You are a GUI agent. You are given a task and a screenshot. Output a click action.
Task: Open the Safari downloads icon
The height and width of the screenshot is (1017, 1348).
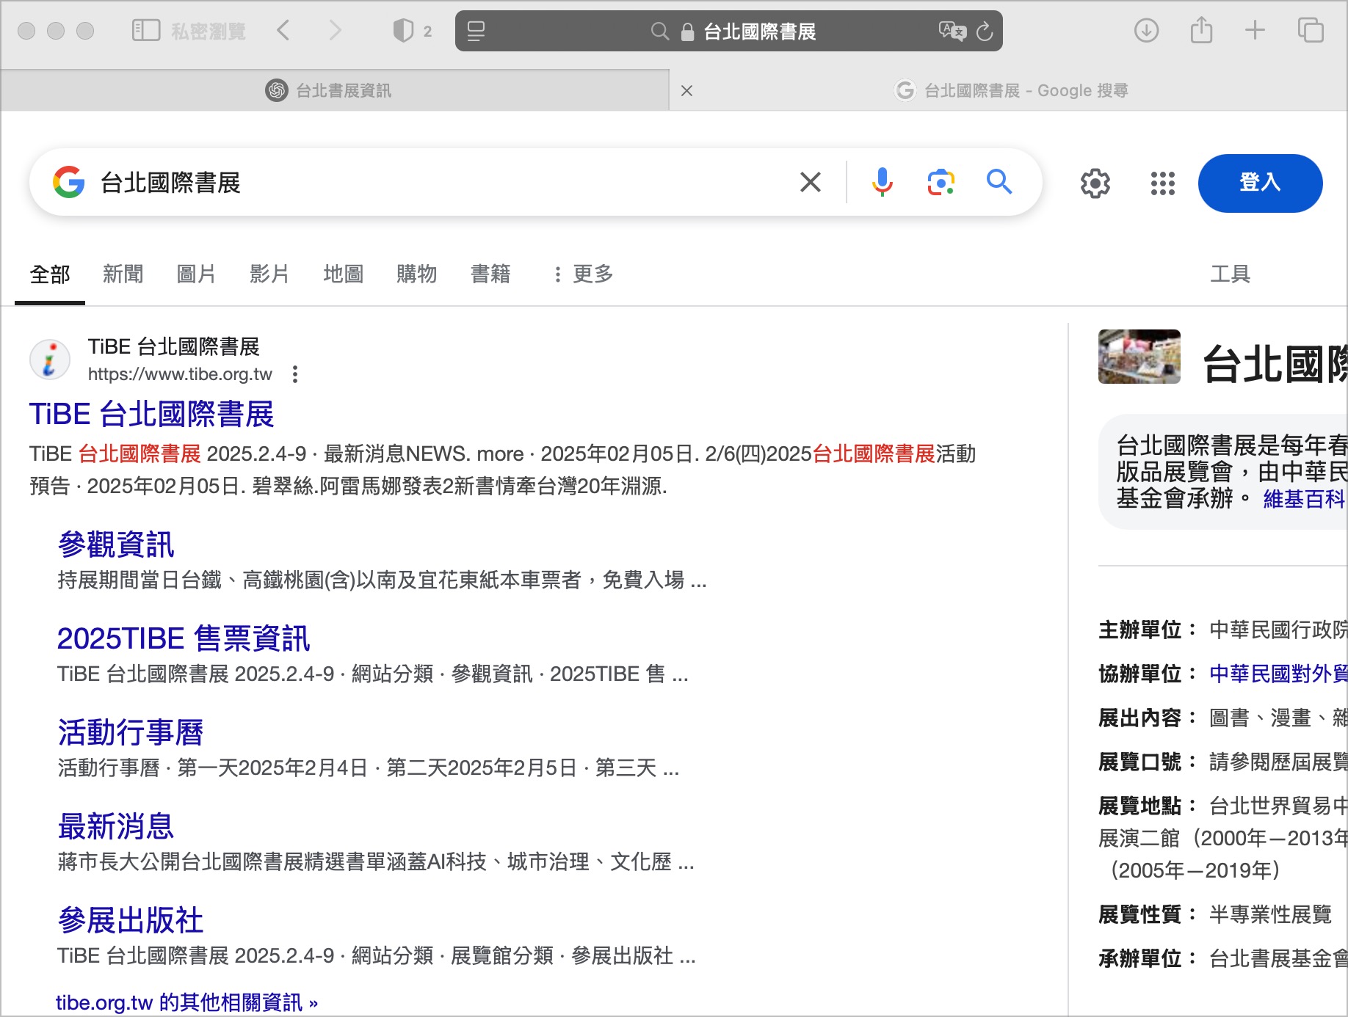1146,30
